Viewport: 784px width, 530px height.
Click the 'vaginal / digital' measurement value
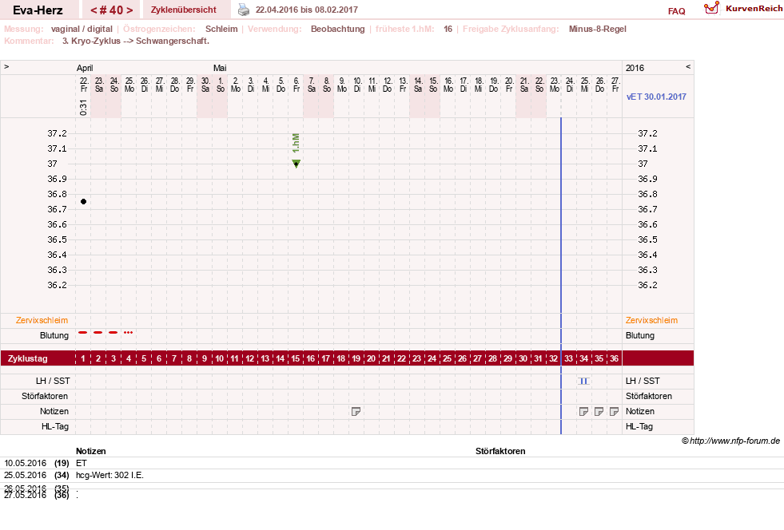(x=82, y=29)
